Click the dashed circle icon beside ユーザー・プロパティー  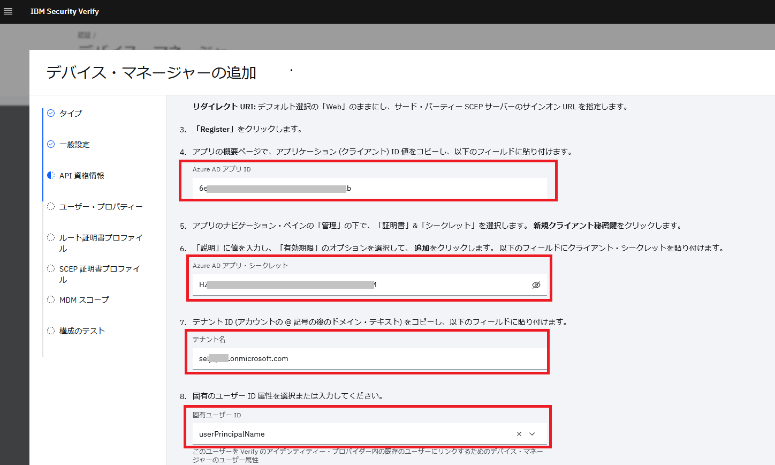tap(51, 206)
